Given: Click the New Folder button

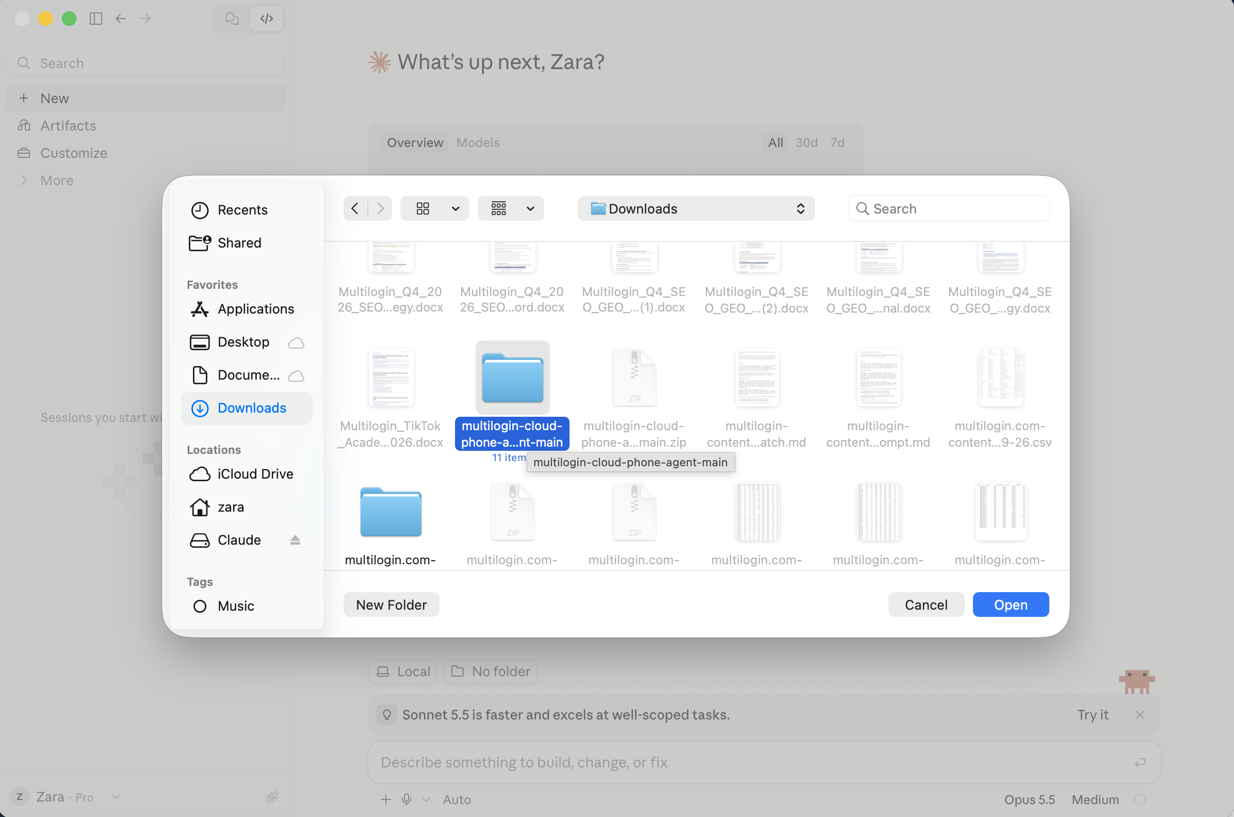Looking at the screenshot, I should tap(392, 604).
